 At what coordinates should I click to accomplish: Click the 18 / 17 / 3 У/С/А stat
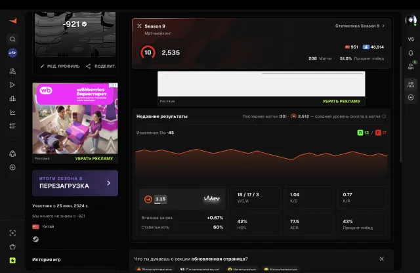click(x=257, y=198)
